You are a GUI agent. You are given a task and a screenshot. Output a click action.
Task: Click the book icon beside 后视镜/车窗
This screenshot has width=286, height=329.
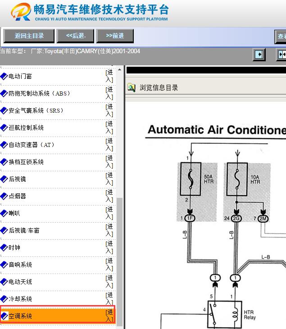[x=4, y=230]
